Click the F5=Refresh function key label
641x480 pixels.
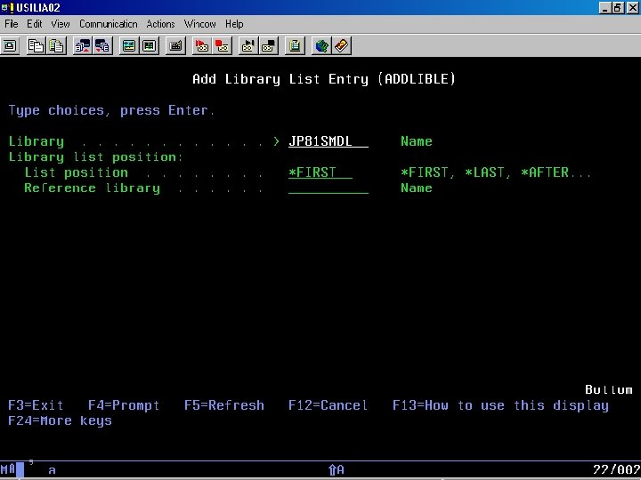coord(224,405)
